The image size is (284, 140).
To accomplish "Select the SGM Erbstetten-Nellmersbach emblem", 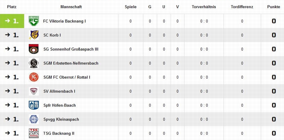I will point(34,63).
